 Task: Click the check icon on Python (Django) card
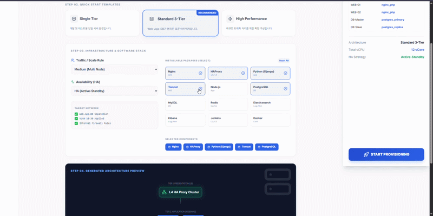point(286,73)
